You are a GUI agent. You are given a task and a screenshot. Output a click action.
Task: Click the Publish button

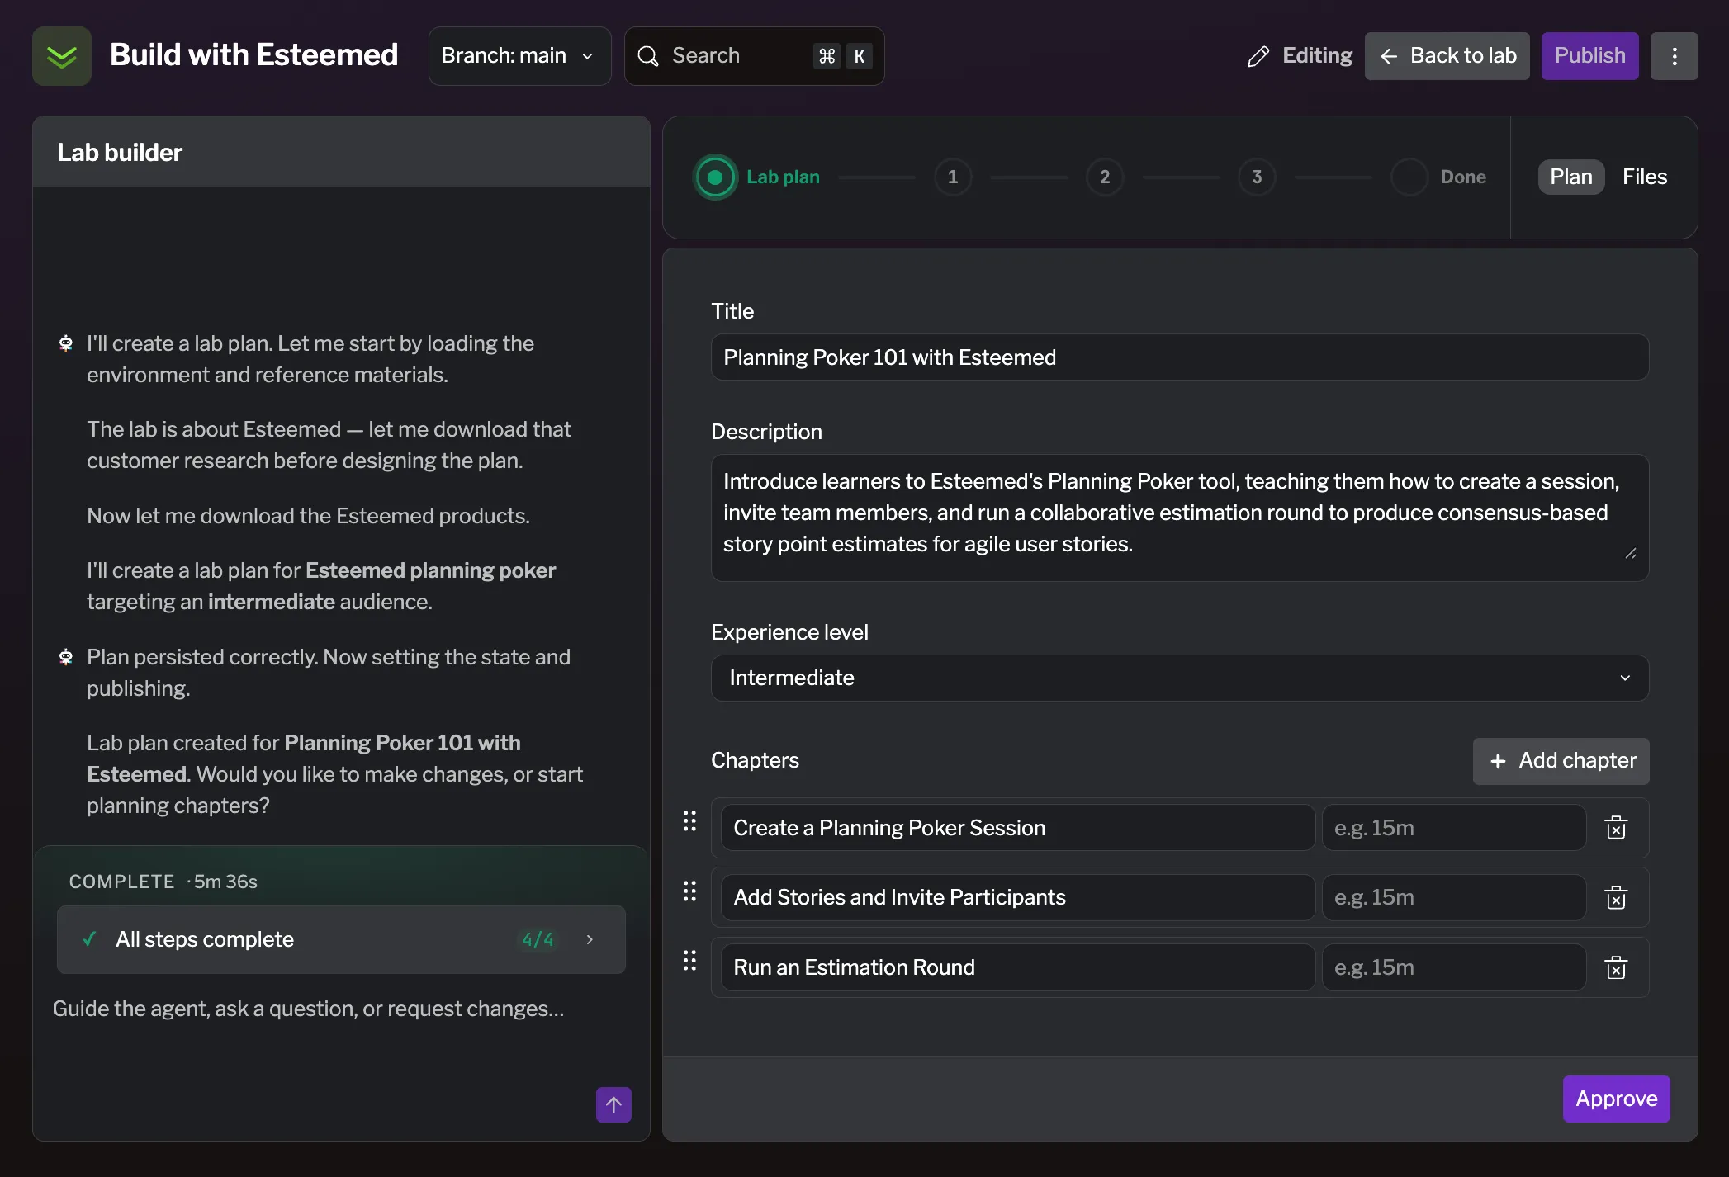tap(1590, 56)
